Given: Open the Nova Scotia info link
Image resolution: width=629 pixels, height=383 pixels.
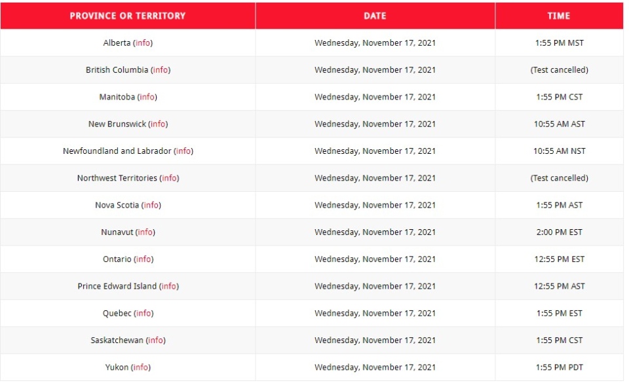Looking at the screenshot, I should click(151, 205).
